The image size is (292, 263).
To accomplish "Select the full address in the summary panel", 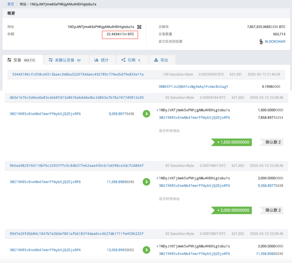I will pyautogui.click(x=101, y=27).
